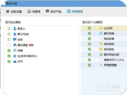The height and width of the screenshot is (95, 127).
Task: Click the 联系人 person icon
Action: [x=15, y=29]
